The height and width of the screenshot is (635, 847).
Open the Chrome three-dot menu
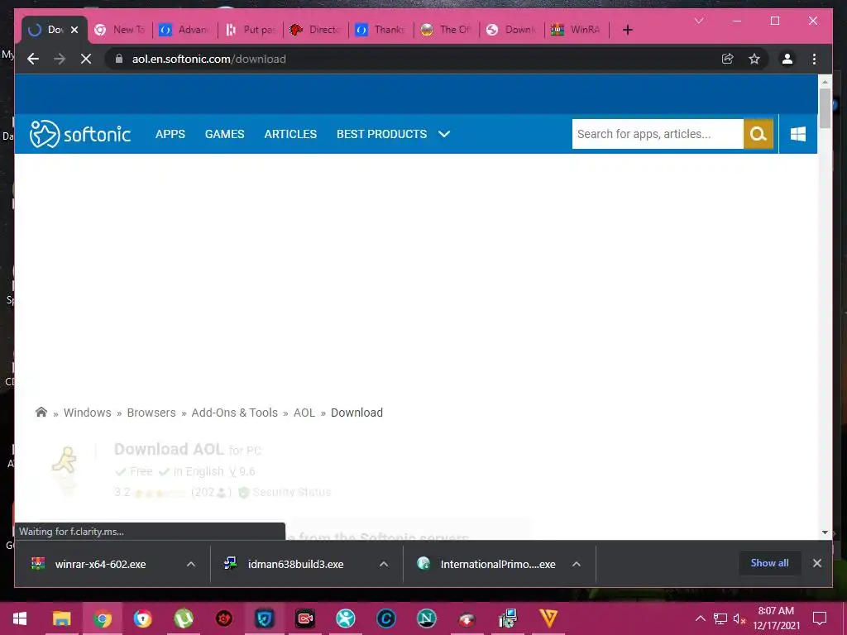point(814,59)
